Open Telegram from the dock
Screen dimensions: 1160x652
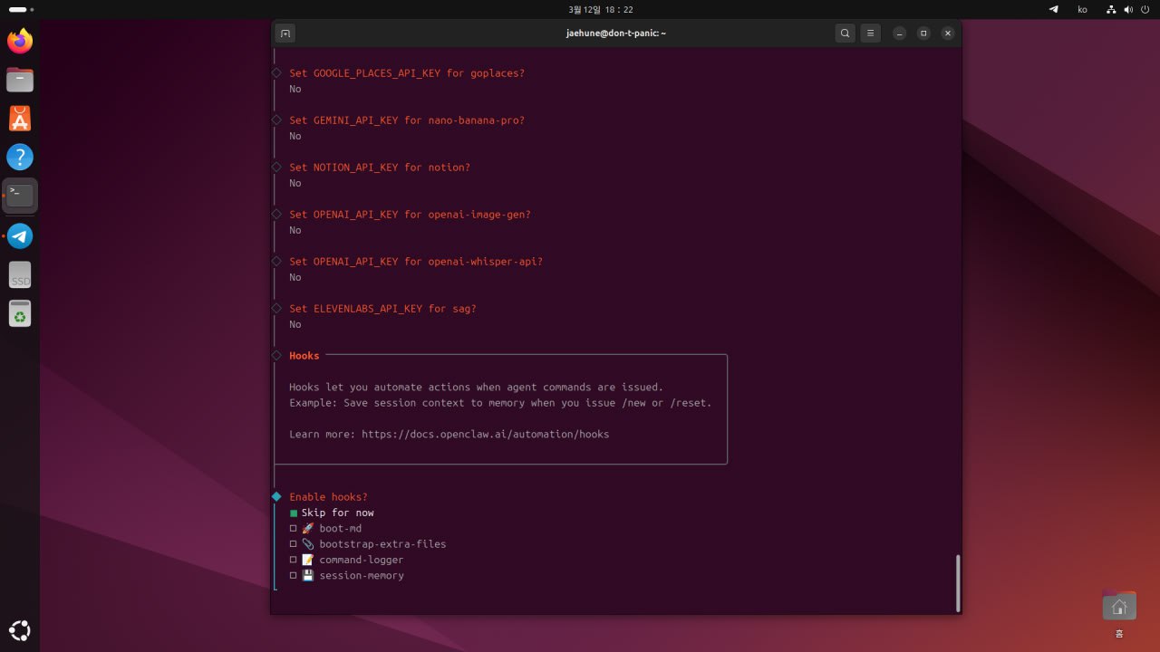(20, 236)
